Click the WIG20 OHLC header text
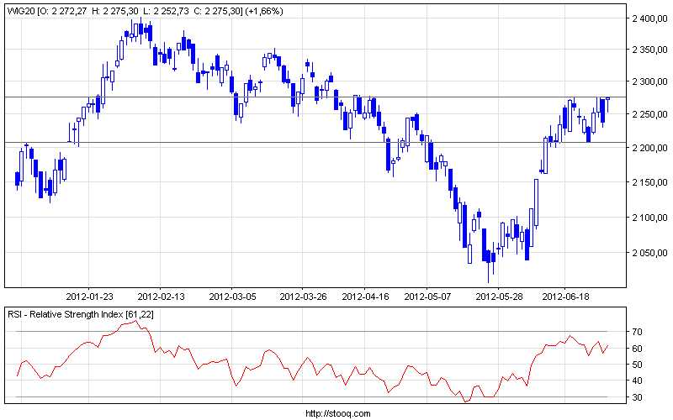 tap(145, 11)
